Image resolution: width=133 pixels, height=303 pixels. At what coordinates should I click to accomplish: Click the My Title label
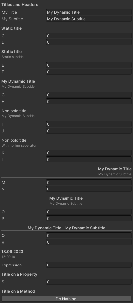pos(9,12)
